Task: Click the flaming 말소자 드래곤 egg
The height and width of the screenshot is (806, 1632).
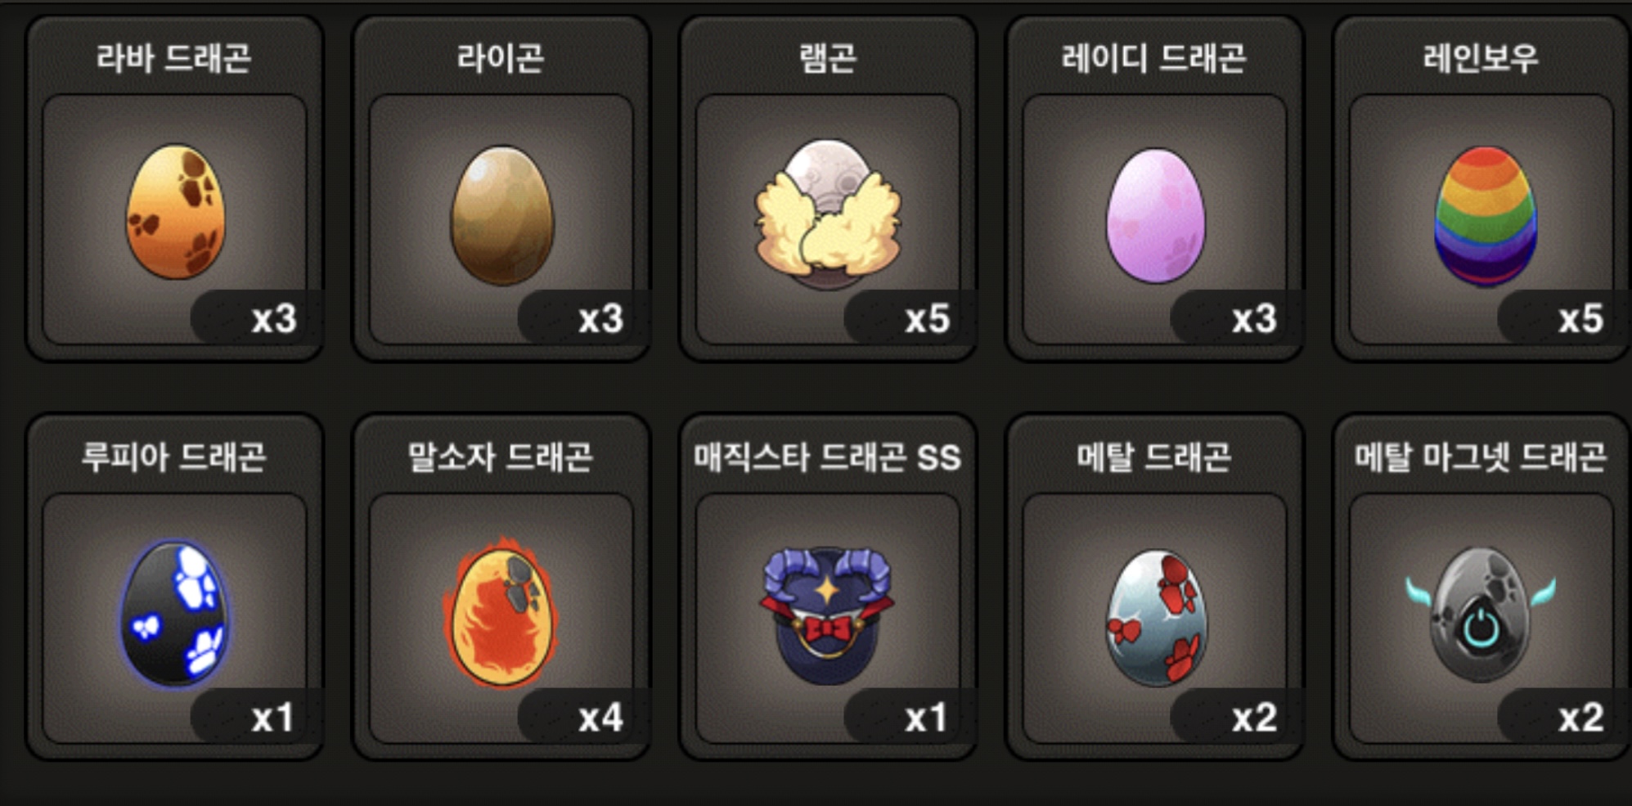Action: [x=501, y=612]
